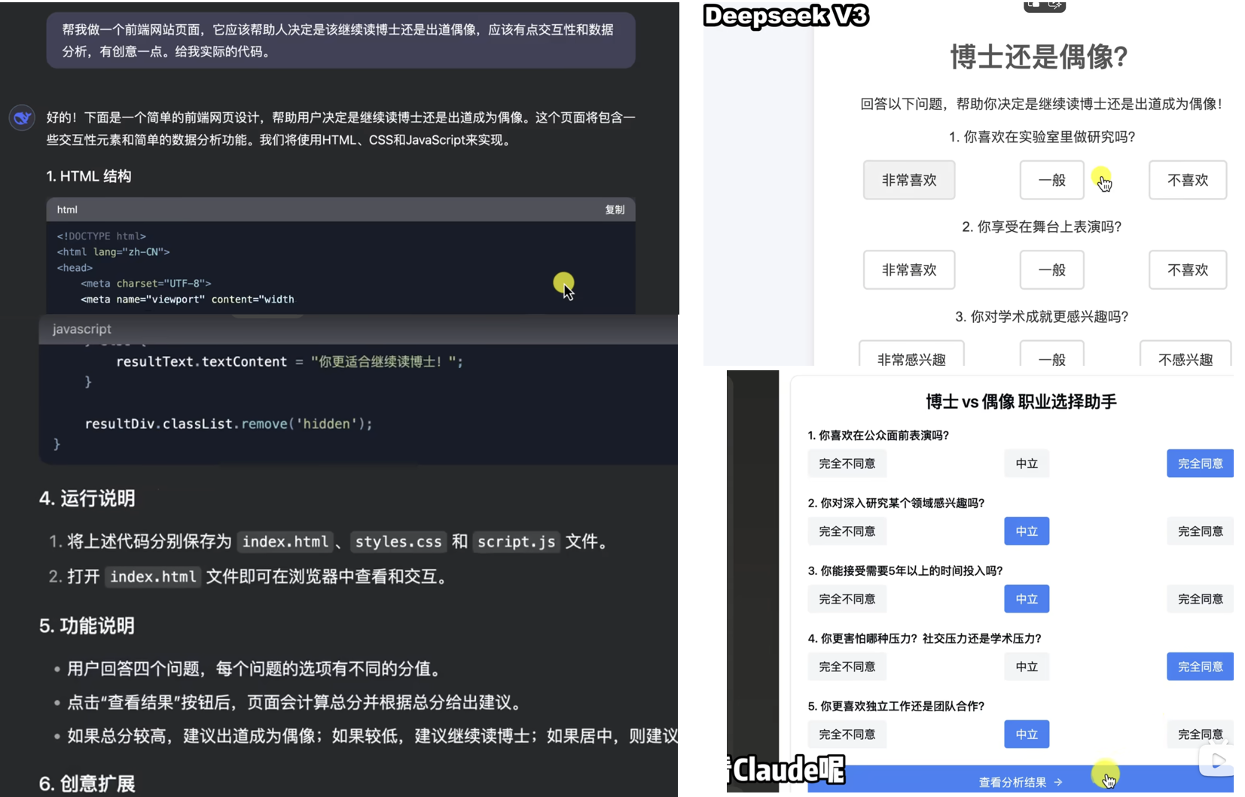Select 完全不同意 for 深入研究某个领域 question
Image resolution: width=1245 pixels, height=797 pixels.
[847, 531]
